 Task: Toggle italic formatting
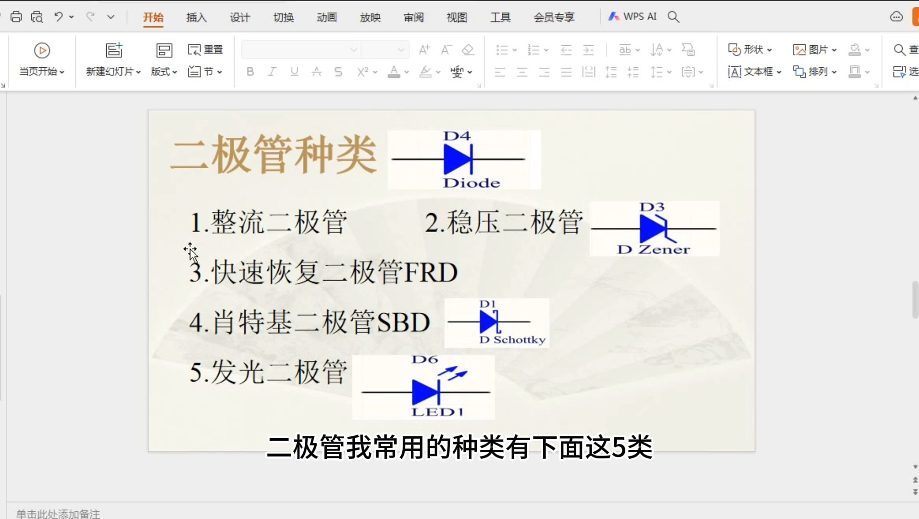pos(272,72)
